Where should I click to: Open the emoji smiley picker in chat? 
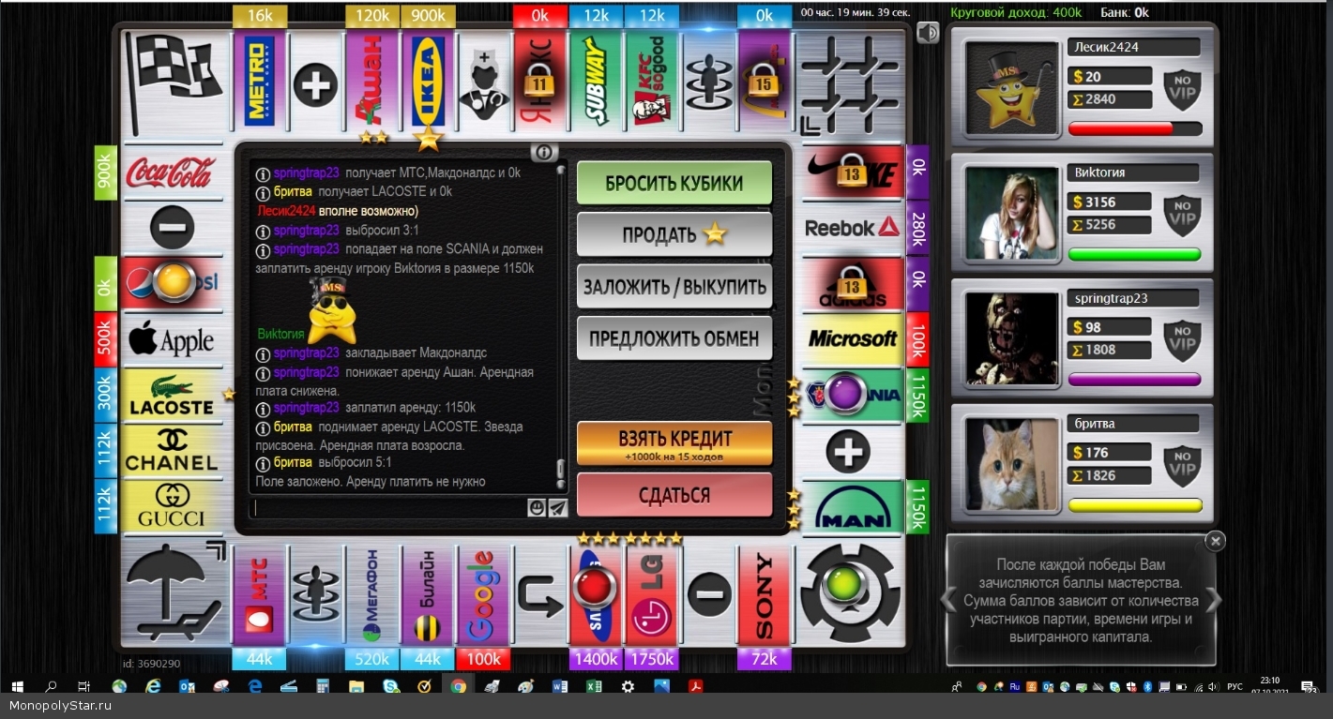[x=536, y=508]
